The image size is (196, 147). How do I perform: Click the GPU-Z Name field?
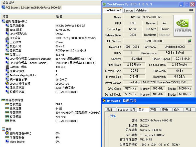(x=147, y=17)
